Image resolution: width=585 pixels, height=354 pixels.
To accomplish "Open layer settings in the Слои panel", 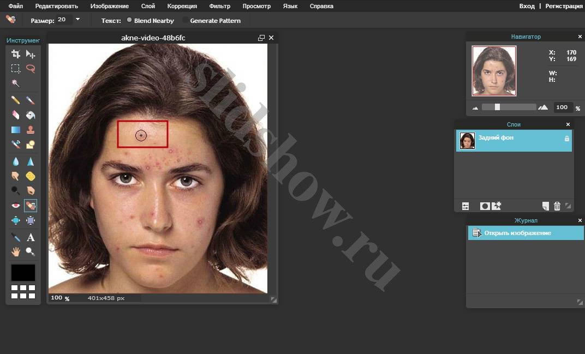I will (x=465, y=206).
